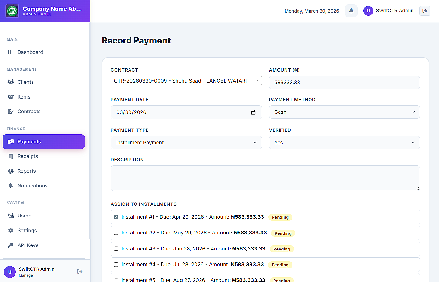Select Payments menu item

point(44,141)
